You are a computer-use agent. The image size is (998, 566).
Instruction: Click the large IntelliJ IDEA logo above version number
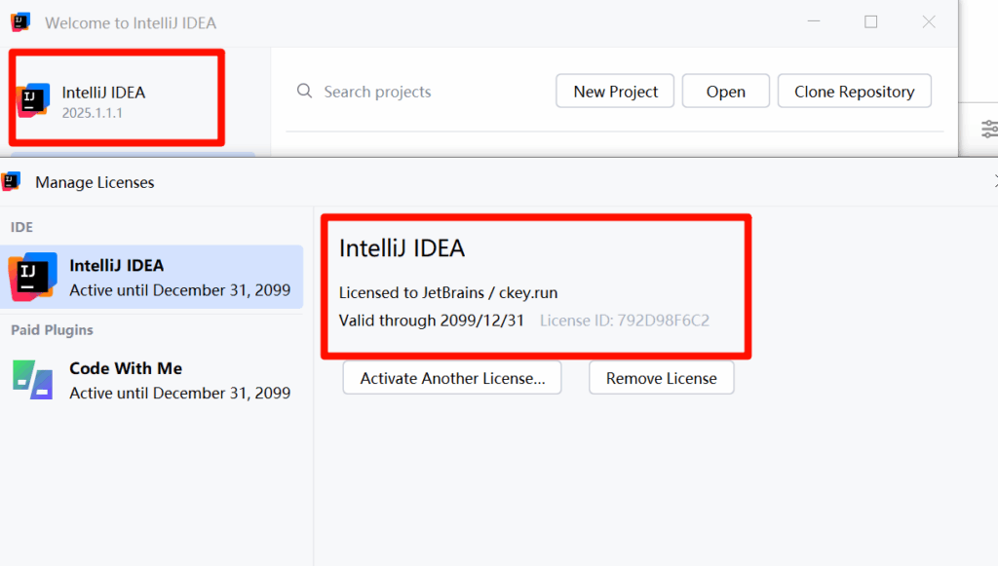click(33, 99)
